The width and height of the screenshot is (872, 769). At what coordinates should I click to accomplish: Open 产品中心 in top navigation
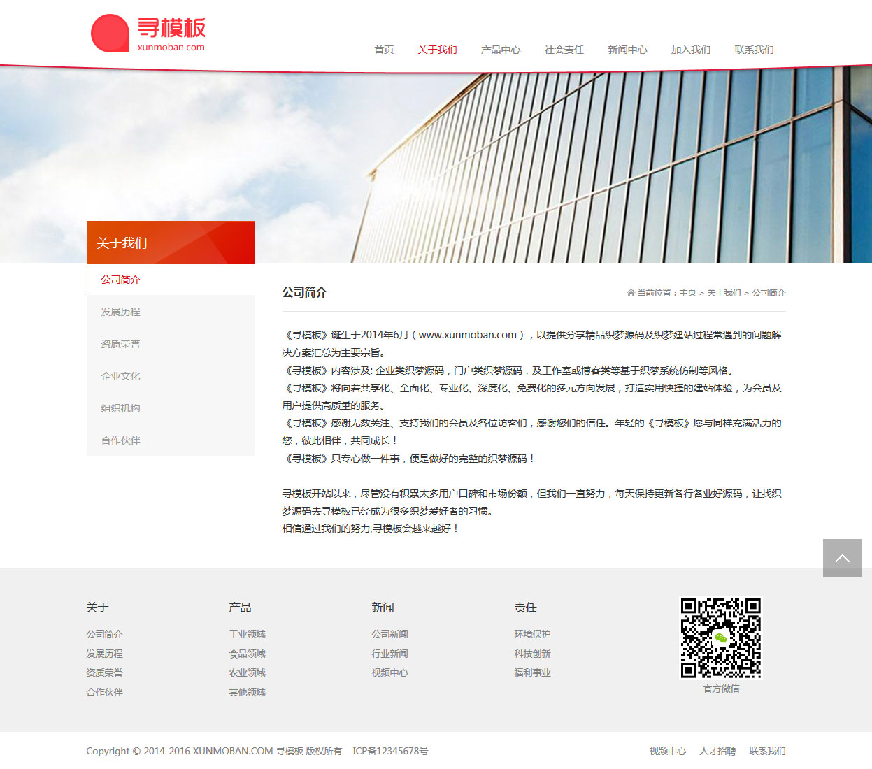point(501,50)
